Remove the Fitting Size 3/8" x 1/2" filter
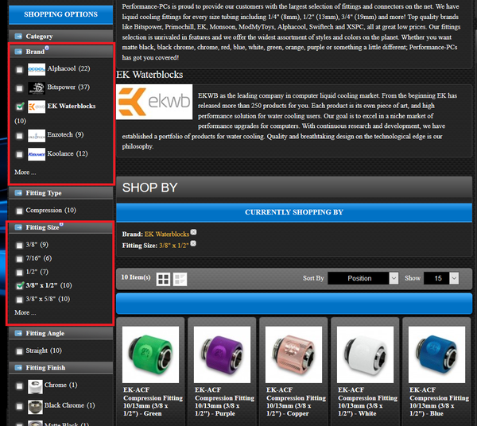Image resolution: width=477 pixels, height=426 pixels. (x=193, y=244)
